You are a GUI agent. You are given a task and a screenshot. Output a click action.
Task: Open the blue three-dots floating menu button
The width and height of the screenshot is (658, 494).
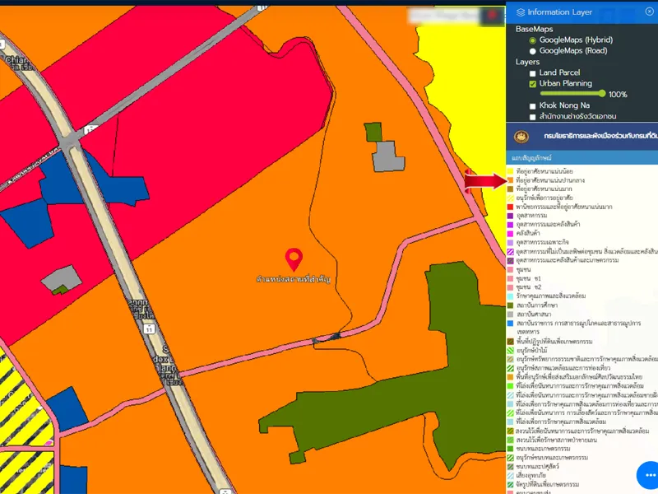(x=649, y=475)
